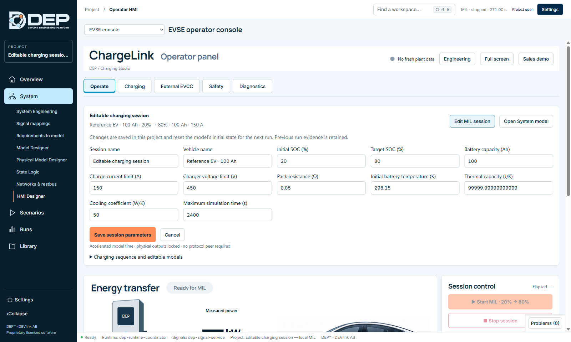Expand Charging sequence and editable models
This screenshot has width=571, height=342.
[136, 257]
